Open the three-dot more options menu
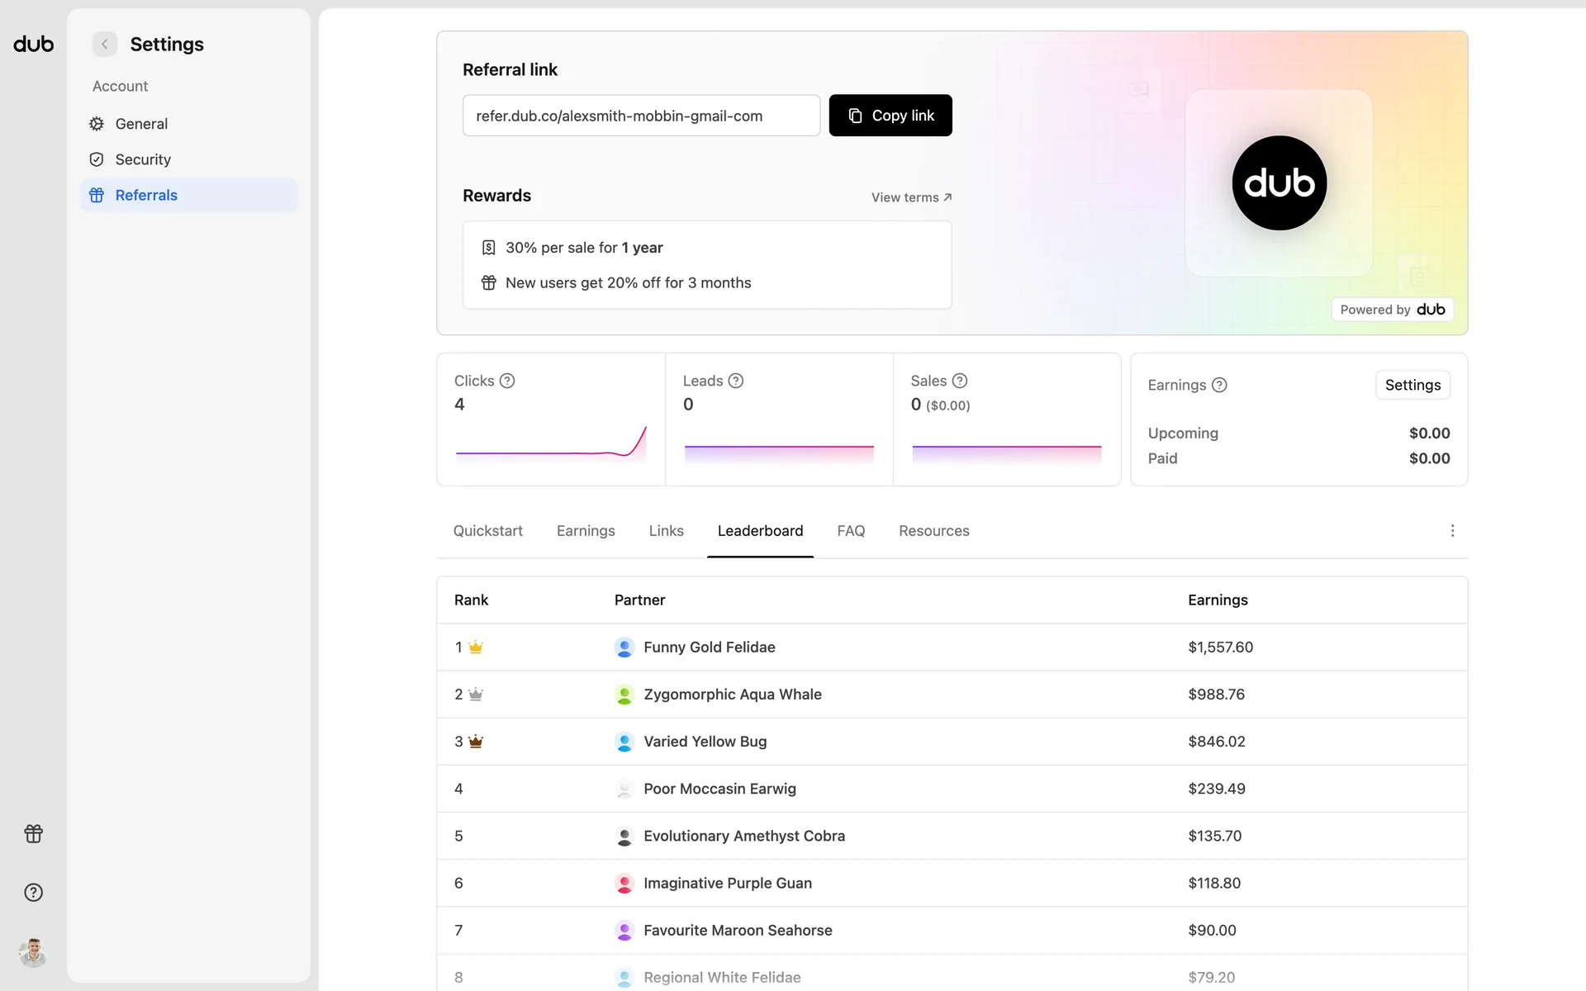1586x991 pixels. [1452, 531]
